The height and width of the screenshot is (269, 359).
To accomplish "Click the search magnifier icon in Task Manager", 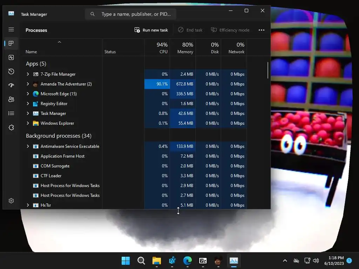I will (x=93, y=14).
